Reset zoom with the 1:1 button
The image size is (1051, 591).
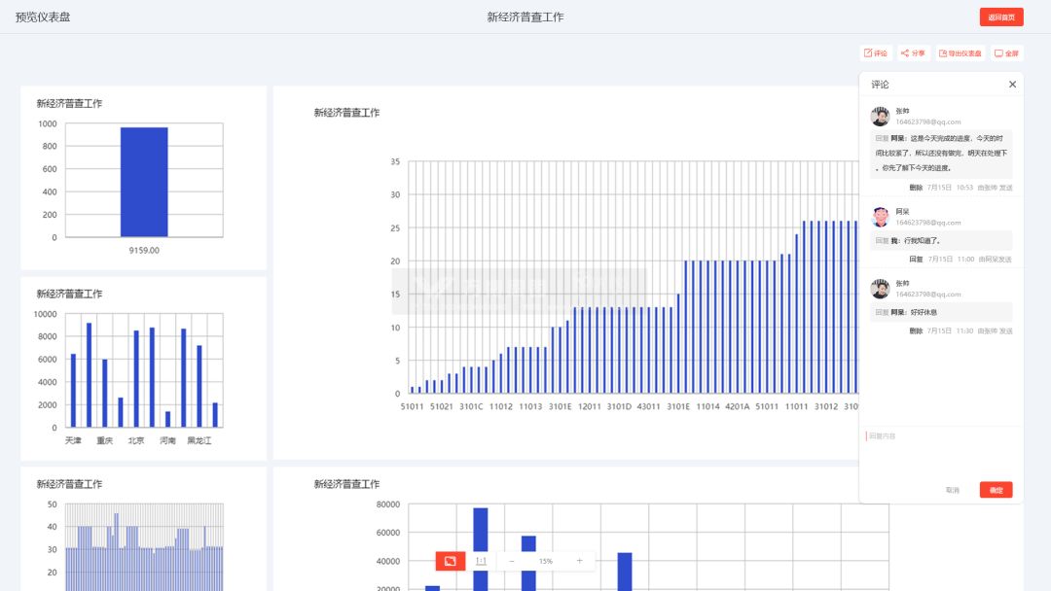pos(481,561)
